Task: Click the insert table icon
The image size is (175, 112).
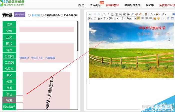Action: (x=172, y=18)
